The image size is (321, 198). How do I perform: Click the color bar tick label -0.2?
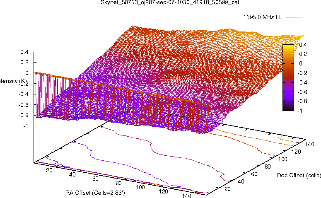302,73
